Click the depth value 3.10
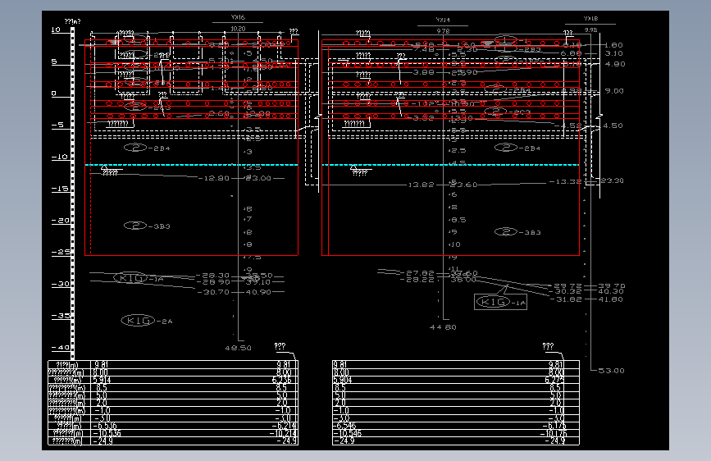 [x=613, y=53]
